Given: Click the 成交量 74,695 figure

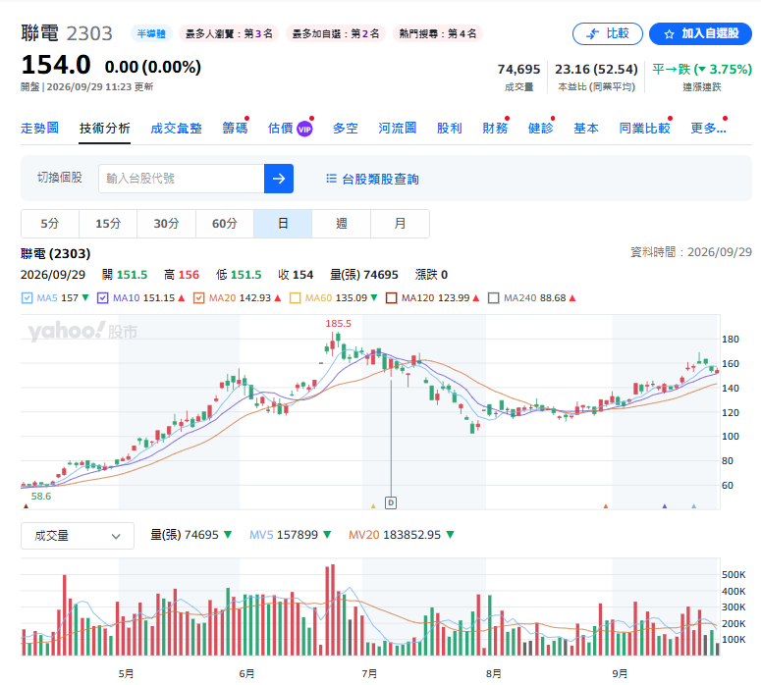Looking at the screenshot, I should click(x=518, y=70).
